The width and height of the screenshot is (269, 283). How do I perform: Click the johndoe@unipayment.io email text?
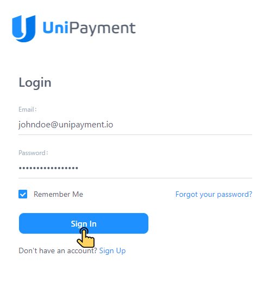(66, 125)
